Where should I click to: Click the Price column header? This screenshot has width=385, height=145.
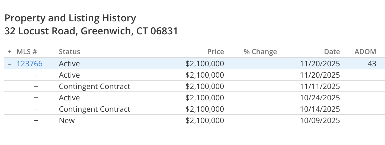[x=216, y=52]
